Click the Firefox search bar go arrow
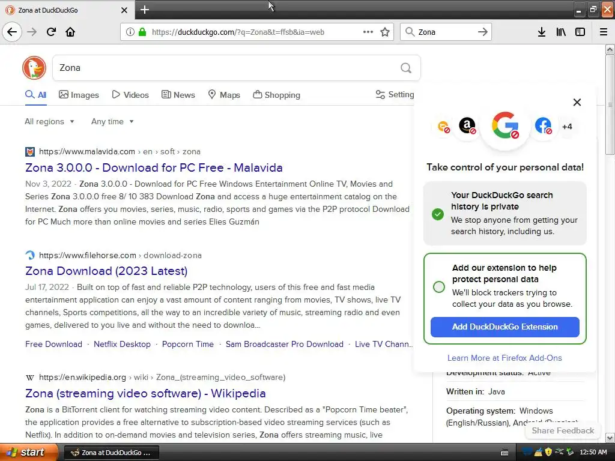The width and height of the screenshot is (615, 461). [x=482, y=32]
